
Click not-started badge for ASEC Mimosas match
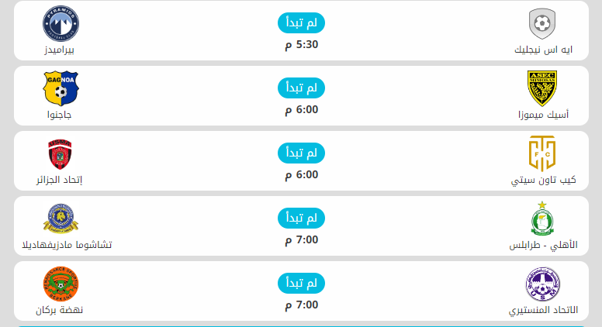(x=301, y=88)
